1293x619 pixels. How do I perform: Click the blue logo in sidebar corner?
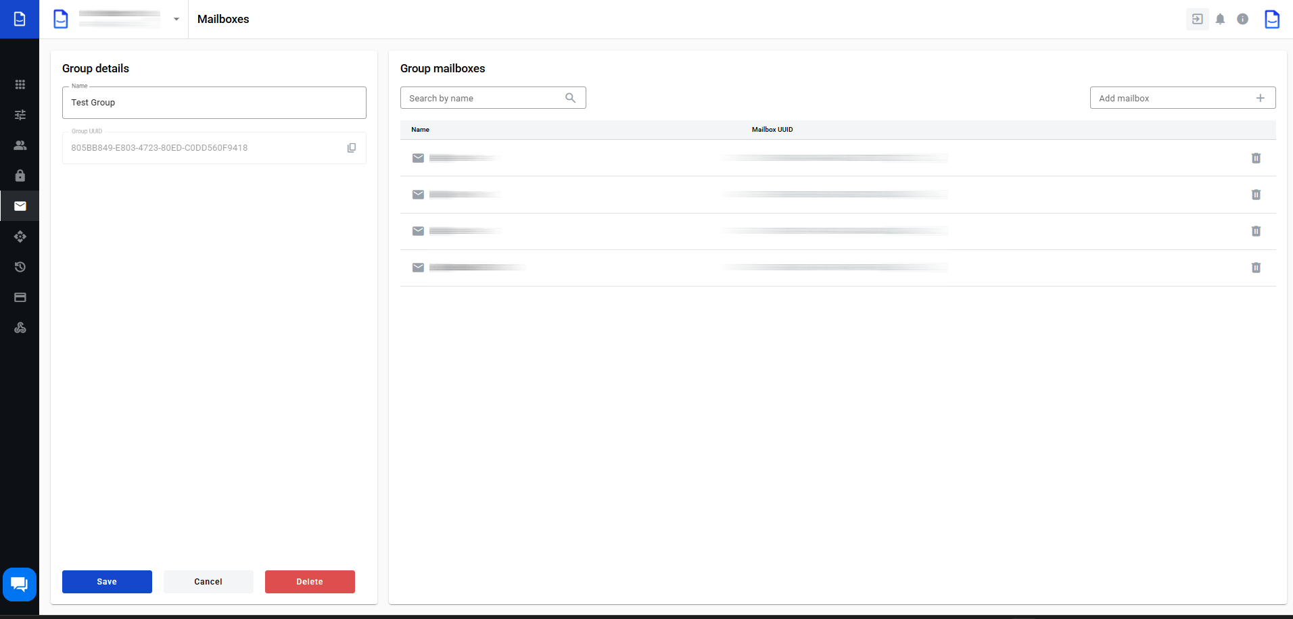point(20,19)
